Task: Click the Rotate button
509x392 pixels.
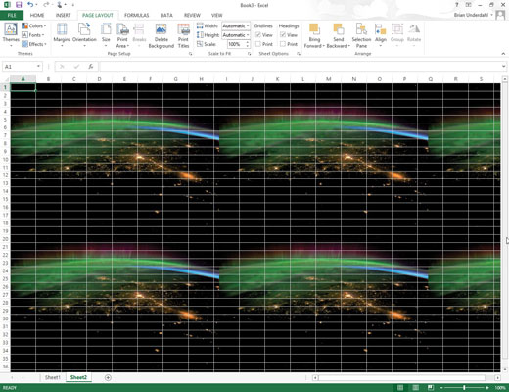Action: (414, 35)
